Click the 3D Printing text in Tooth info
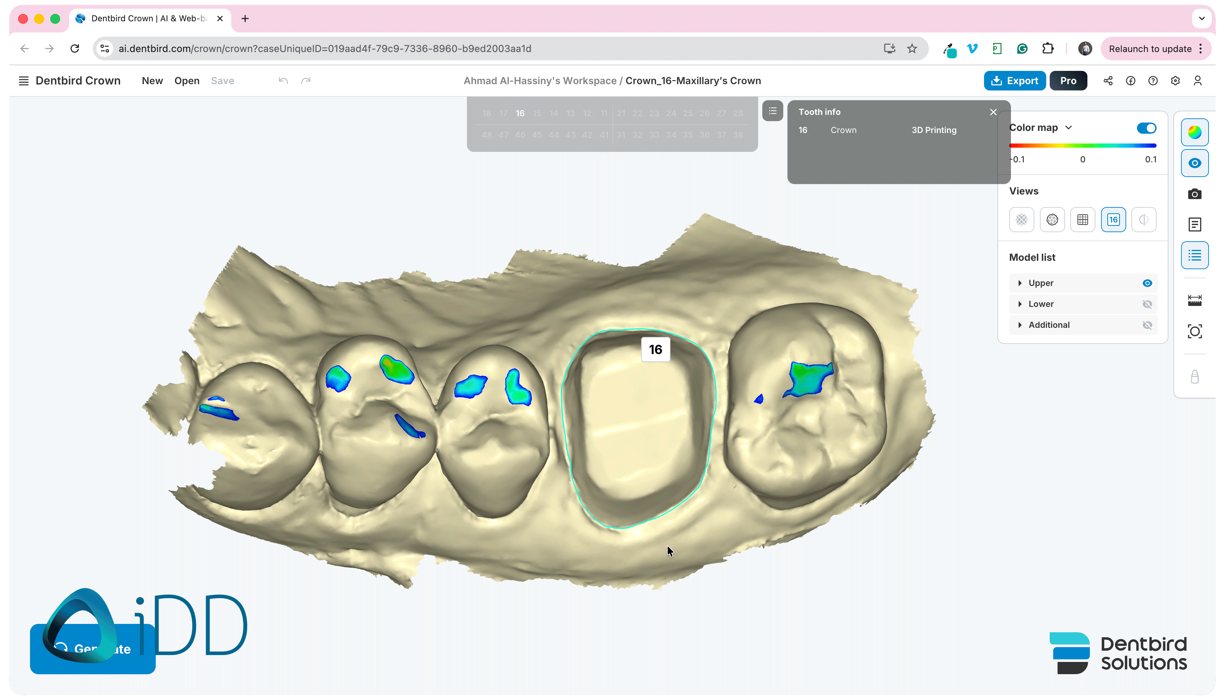 point(934,130)
